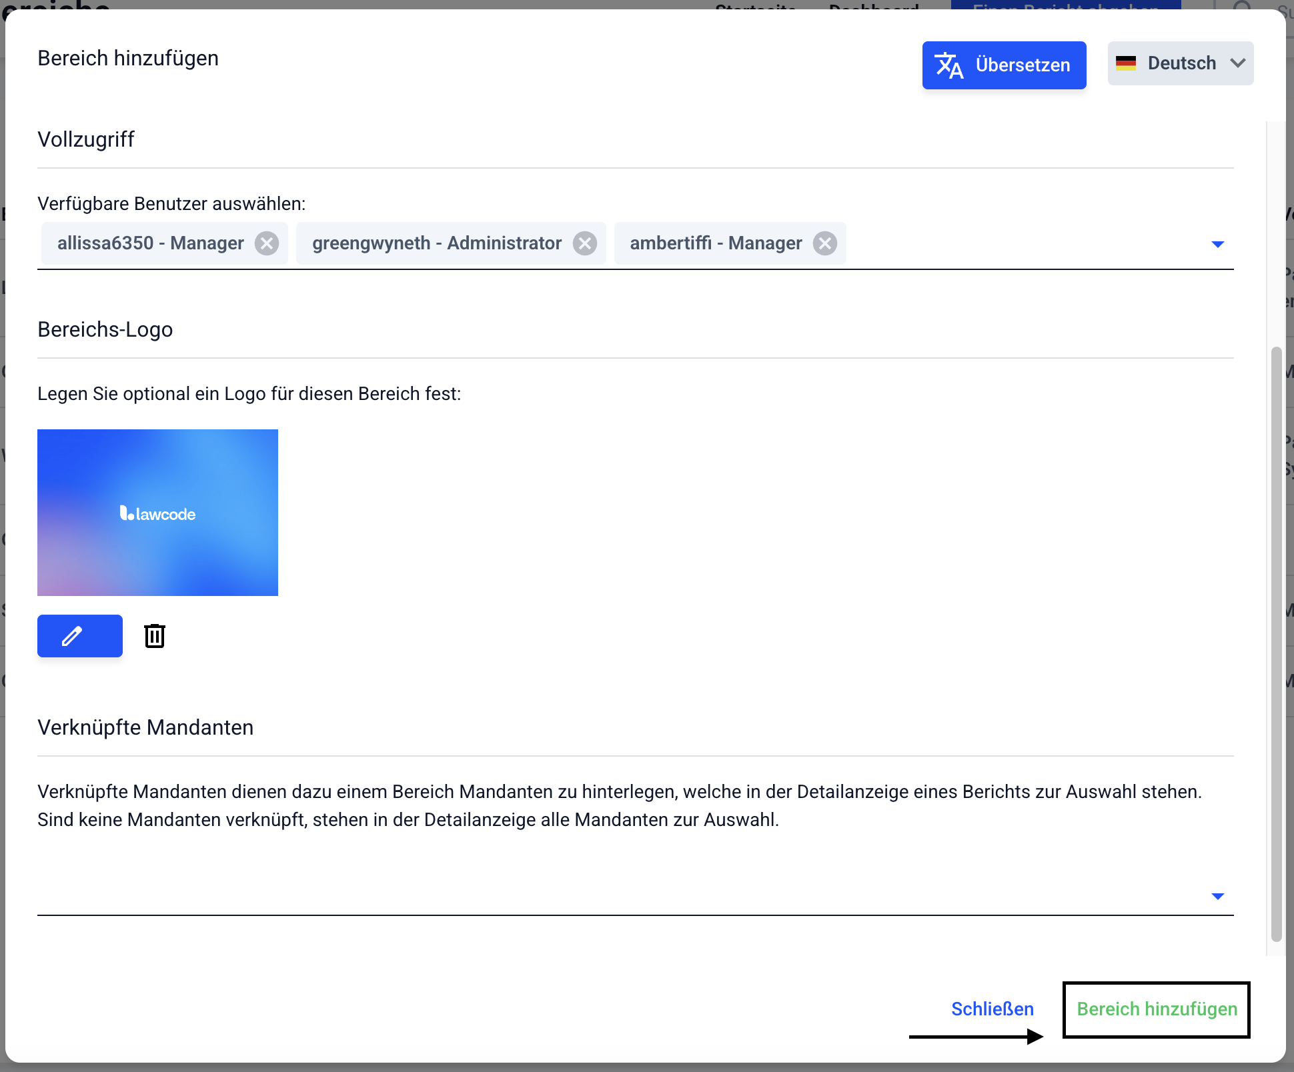Confirm with Bereich hinzufügen button
The height and width of the screenshot is (1072, 1294).
1157,1009
